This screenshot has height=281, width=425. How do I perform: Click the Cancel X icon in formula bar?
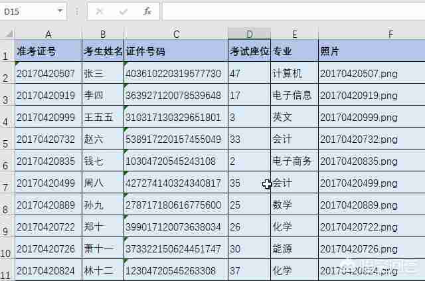pyautogui.click(x=100, y=11)
